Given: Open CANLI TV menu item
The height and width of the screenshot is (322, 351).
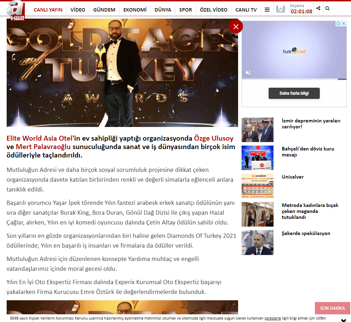Looking at the screenshot, I should 246,10.
